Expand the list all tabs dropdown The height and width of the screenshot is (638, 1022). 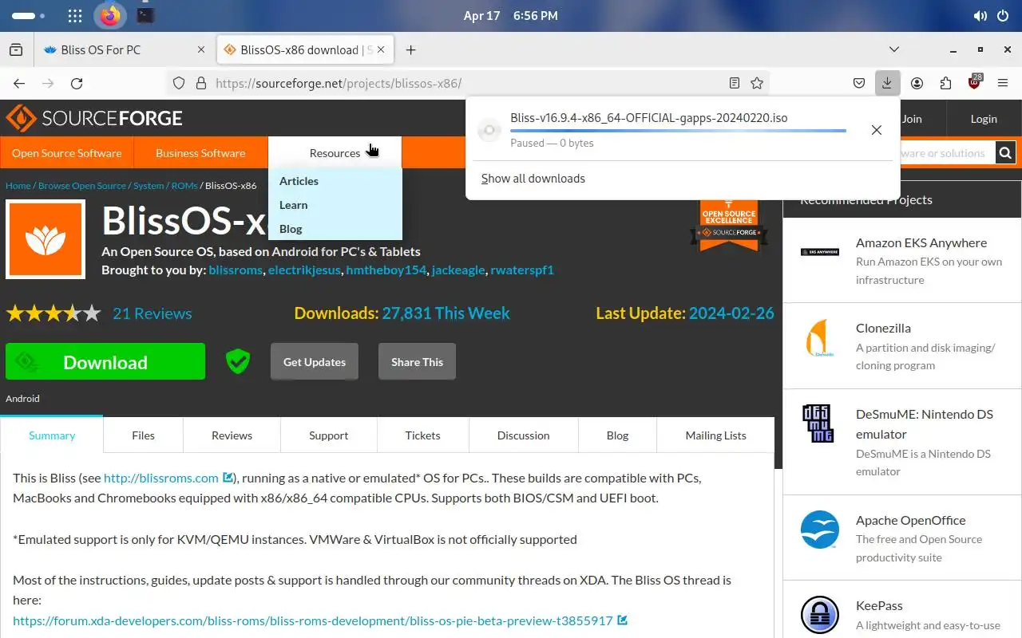point(895,49)
